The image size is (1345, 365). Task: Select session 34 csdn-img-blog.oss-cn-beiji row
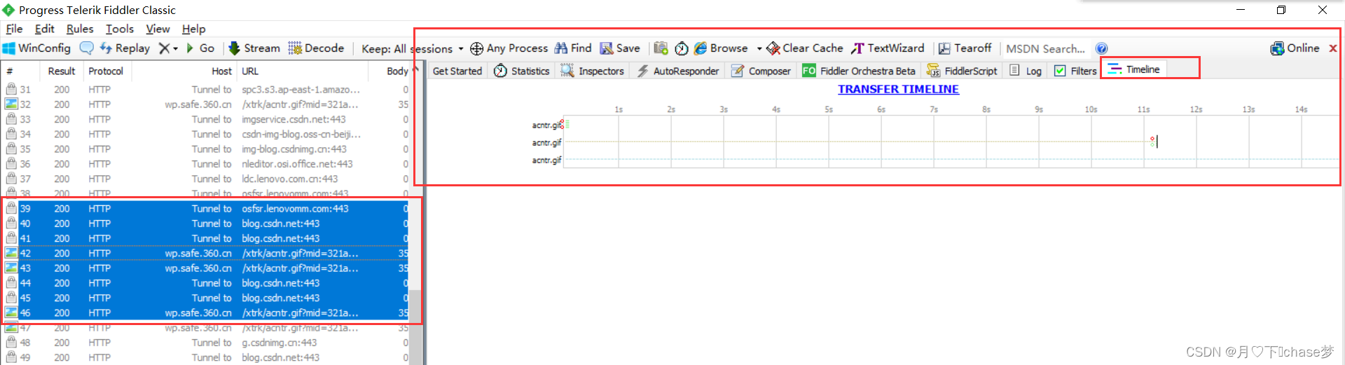207,134
